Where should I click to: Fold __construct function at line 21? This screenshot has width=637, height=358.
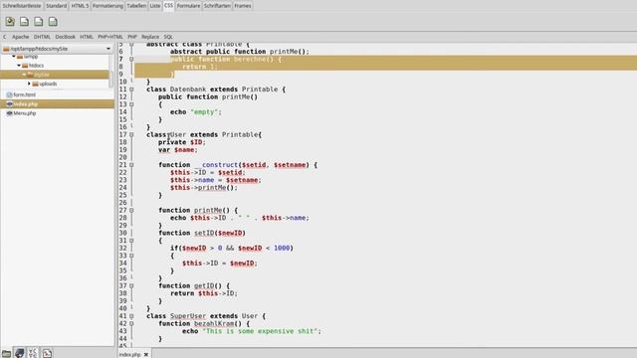point(131,165)
